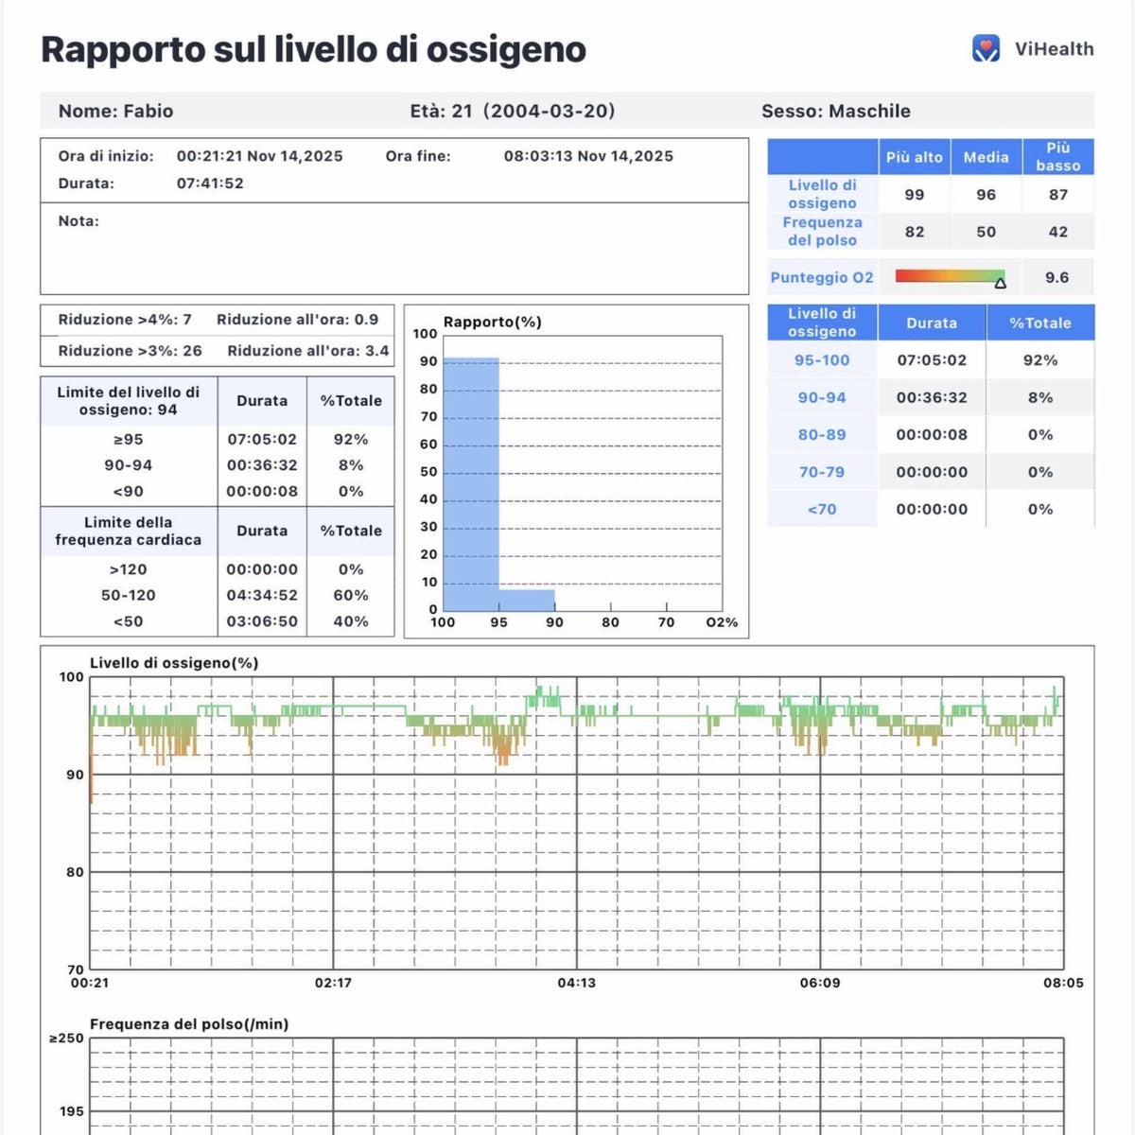Click the 02:17 time marker on oxygen chart
Image resolution: width=1135 pixels, height=1135 pixels.
(x=333, y=983)
